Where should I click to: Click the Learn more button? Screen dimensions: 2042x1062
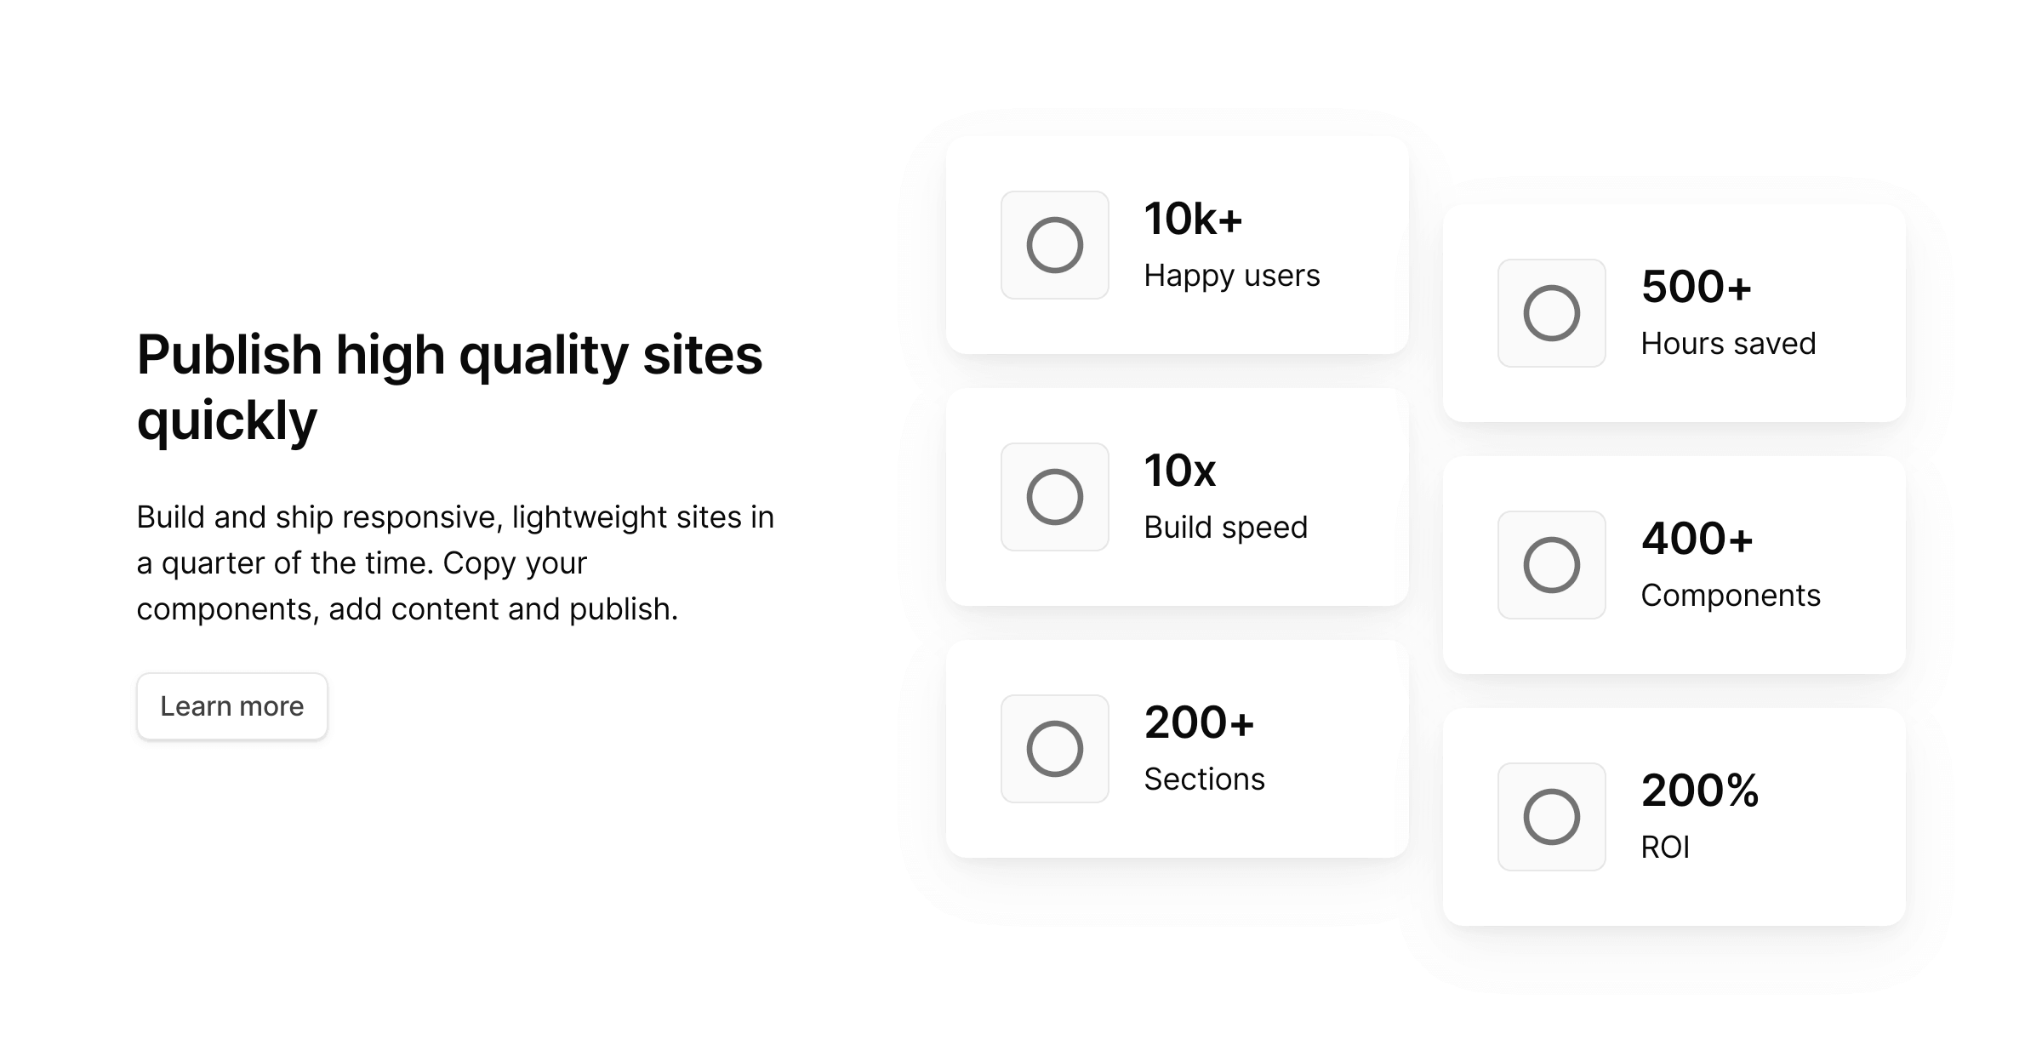pyautogui.click(x=231, y=705)
